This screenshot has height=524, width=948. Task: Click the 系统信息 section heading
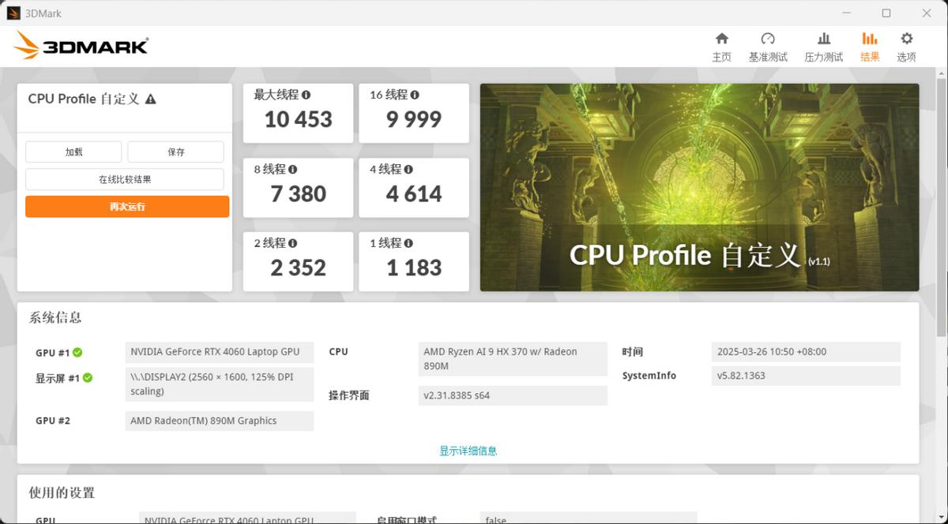tap(55, 318)
